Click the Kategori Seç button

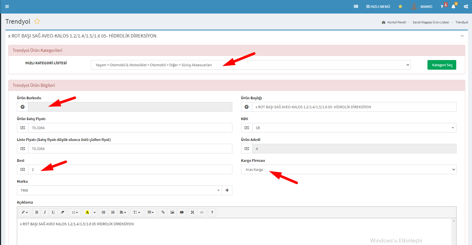[x=442, y=65]
